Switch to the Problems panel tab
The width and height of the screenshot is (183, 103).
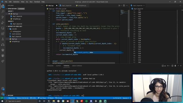point(50,66)
